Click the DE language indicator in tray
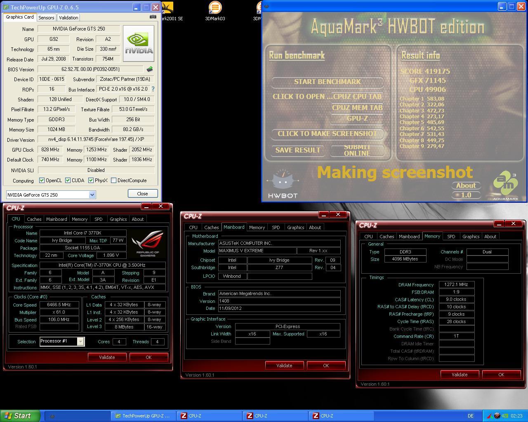The height and width of the screenshot is (422, 528). [x=470, y=416]
